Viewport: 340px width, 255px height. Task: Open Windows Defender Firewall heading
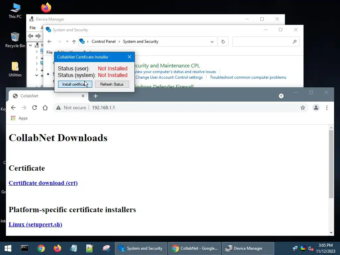[x=164, y=86]
